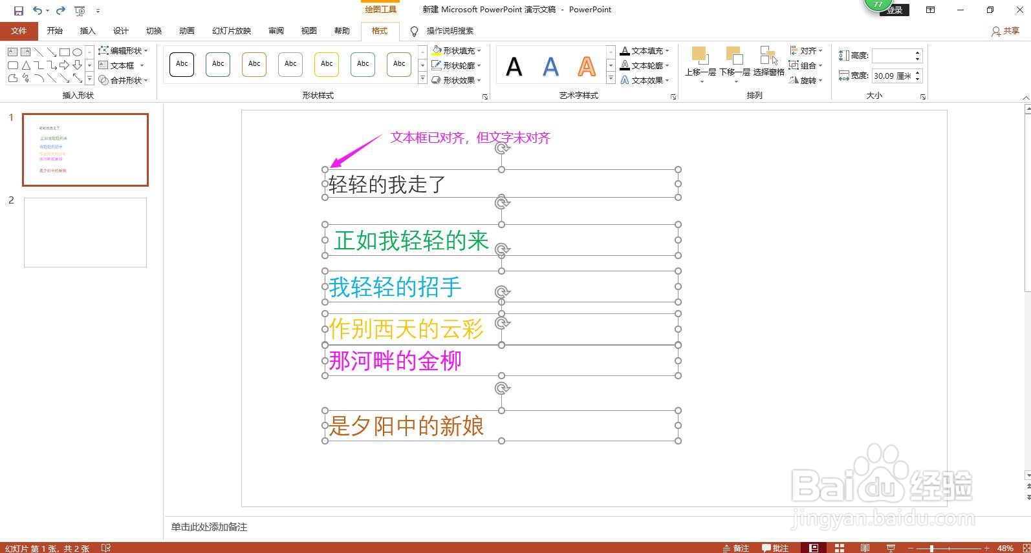Apply the orange outlined WordArt style A
The height and width of the screenshot is (553, 1031).
[x=587, y=66]
